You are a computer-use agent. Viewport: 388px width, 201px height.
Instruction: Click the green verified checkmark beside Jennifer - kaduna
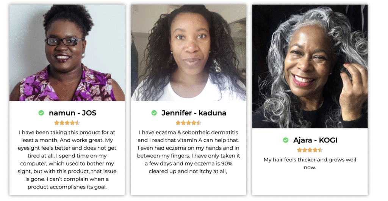point(154,113)
